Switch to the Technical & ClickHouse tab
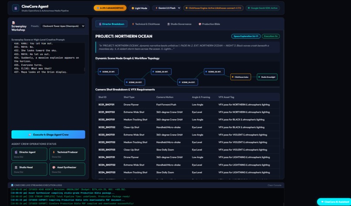This screenshot has height=206, width=351. 146,24
